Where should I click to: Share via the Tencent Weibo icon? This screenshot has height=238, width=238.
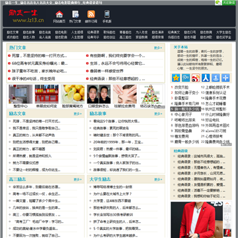pyautogui.click(x=186, y=78)
